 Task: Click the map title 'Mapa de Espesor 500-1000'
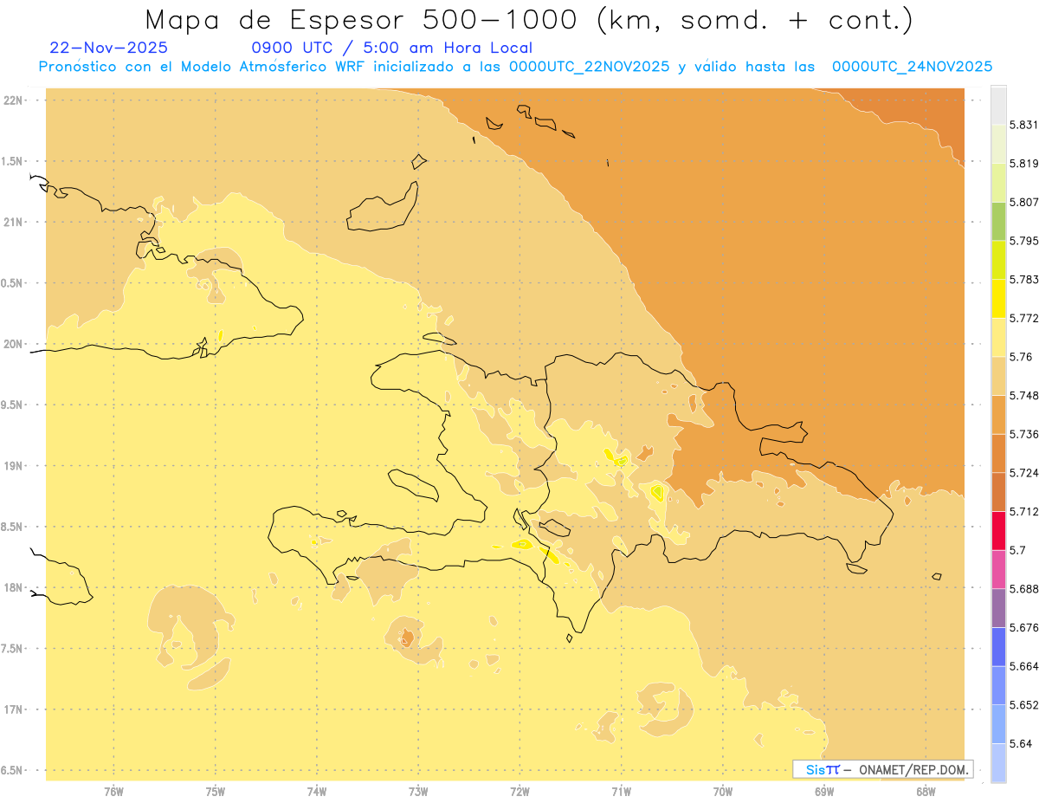pyautogui.click(x=364, y=20)
